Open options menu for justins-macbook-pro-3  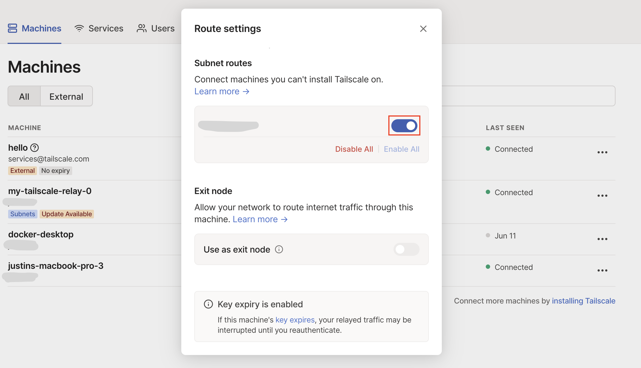(602, 270)
